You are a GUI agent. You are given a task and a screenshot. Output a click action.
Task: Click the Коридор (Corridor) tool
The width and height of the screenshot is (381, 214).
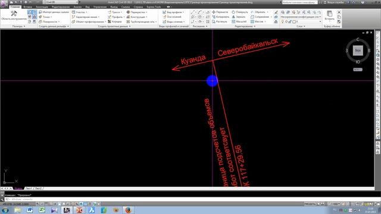click(115, 21)
